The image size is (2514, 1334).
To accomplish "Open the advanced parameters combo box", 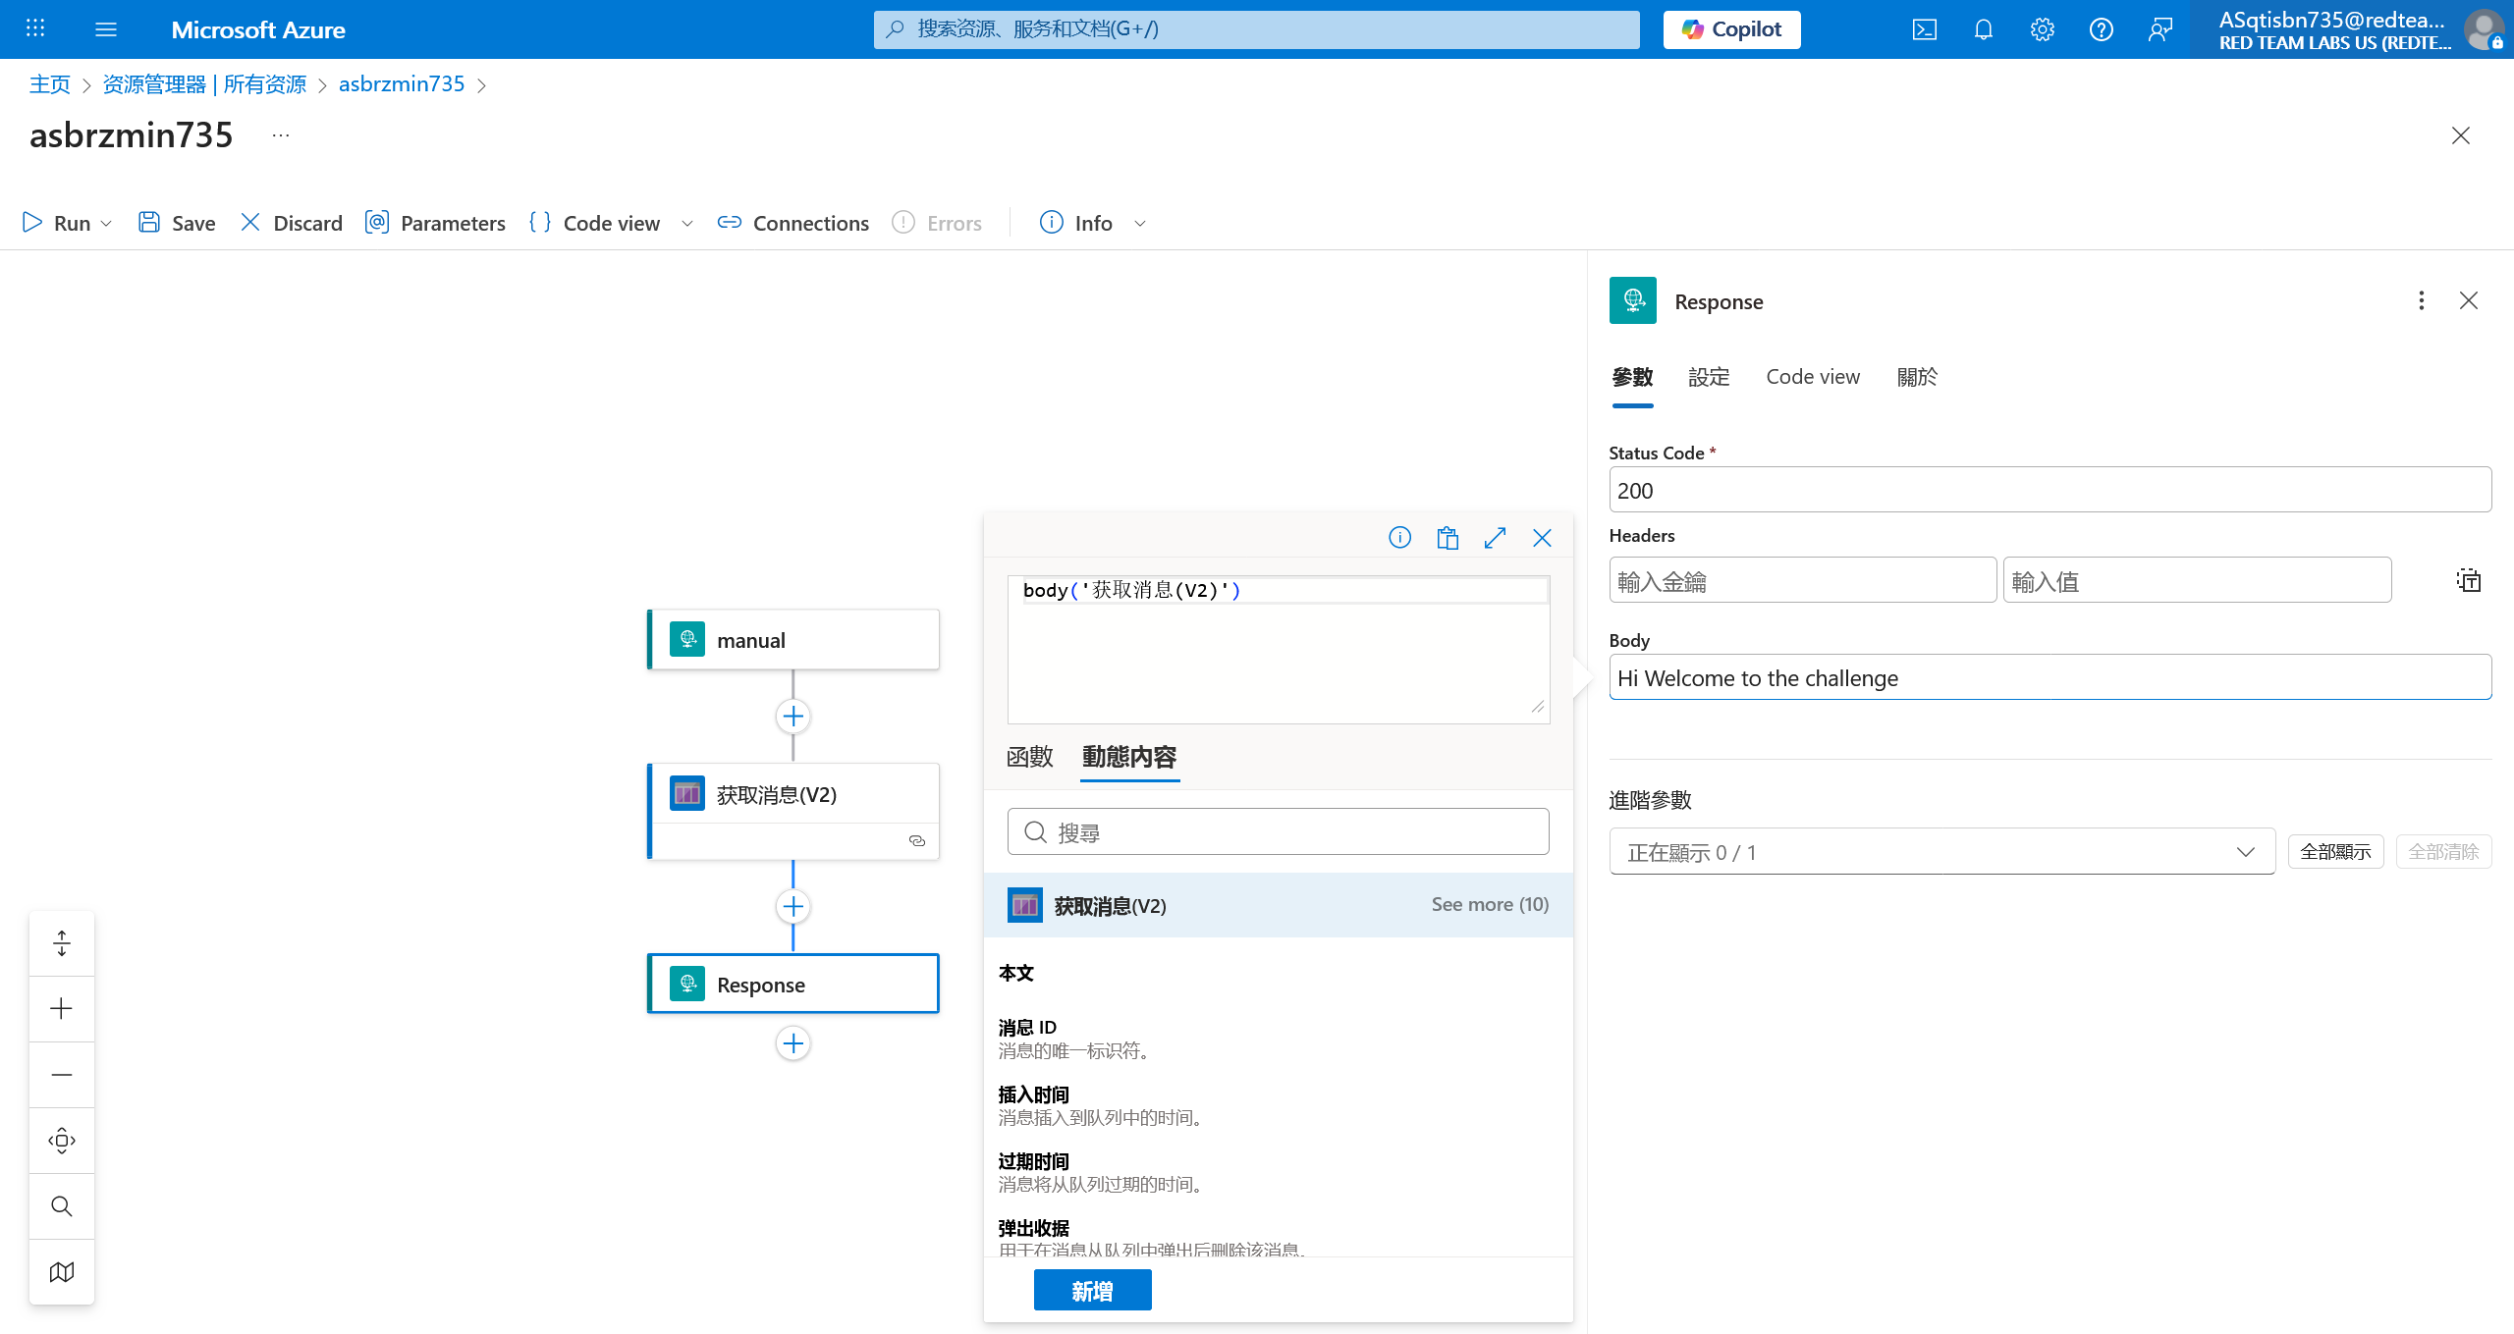I will point(1941,852).
